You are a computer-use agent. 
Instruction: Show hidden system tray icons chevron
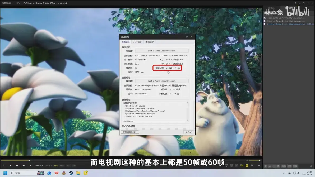[284, 173]
